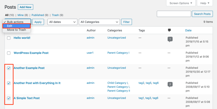Click the Apply button
Image resolution: width=217 pixels, height=109 pixels.
(38, 22)
